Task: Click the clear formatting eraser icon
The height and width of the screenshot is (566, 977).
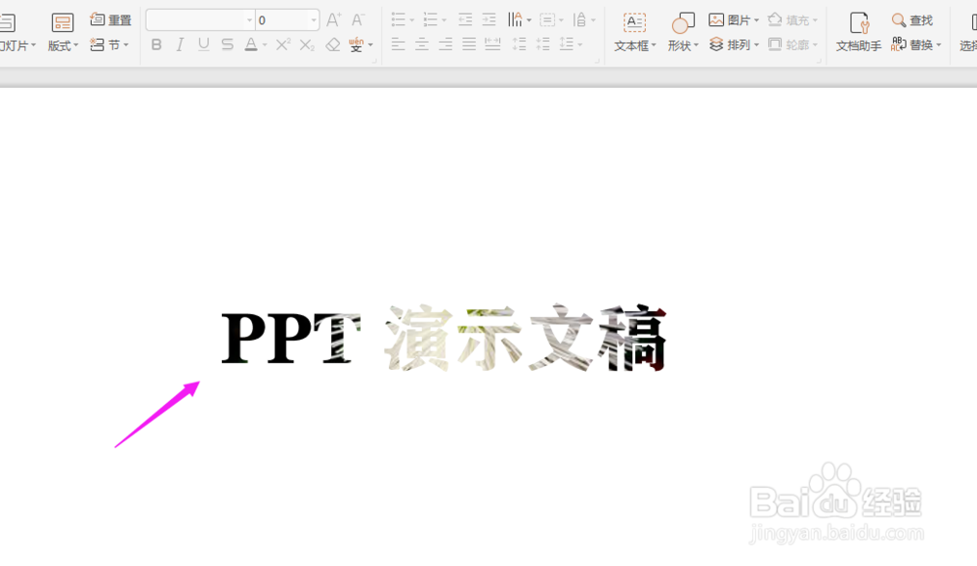Action: (x=333, y=45)
